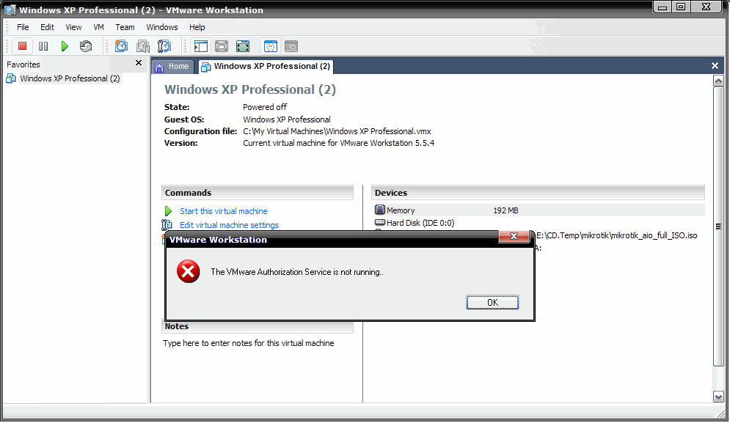730x423 pixels.
Task: Select Windows XP Professional (2) in Favorites
Action: click(70, 78)
